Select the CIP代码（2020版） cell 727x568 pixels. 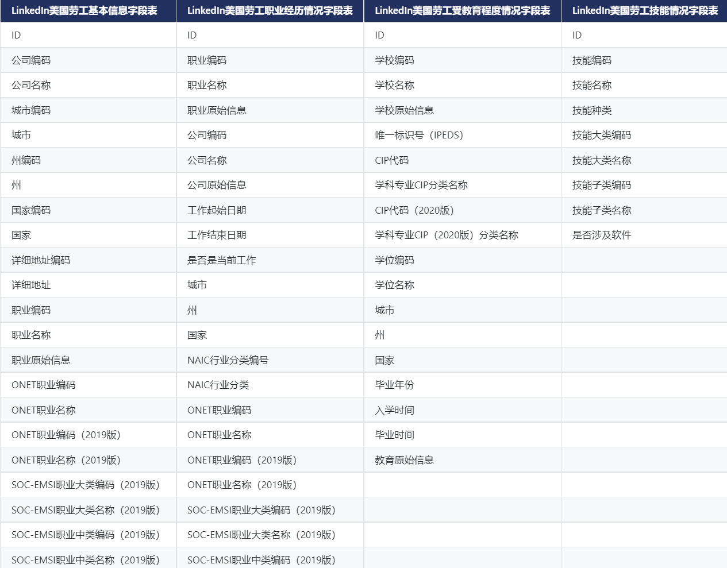coord(463,210)
